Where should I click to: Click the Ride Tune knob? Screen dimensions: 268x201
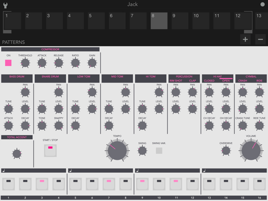[x=259, y=125]
